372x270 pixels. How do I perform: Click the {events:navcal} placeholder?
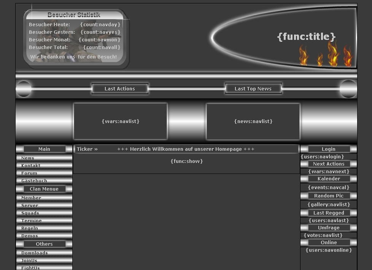(329, 187)
